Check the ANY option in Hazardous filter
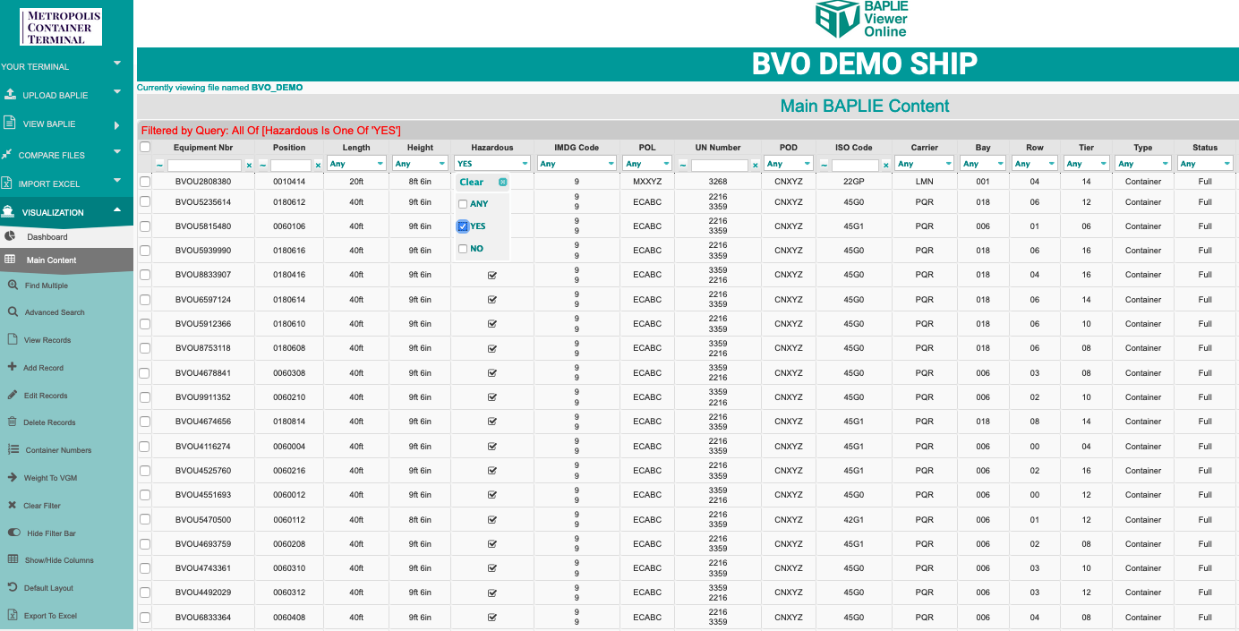 tap(463, 204)
